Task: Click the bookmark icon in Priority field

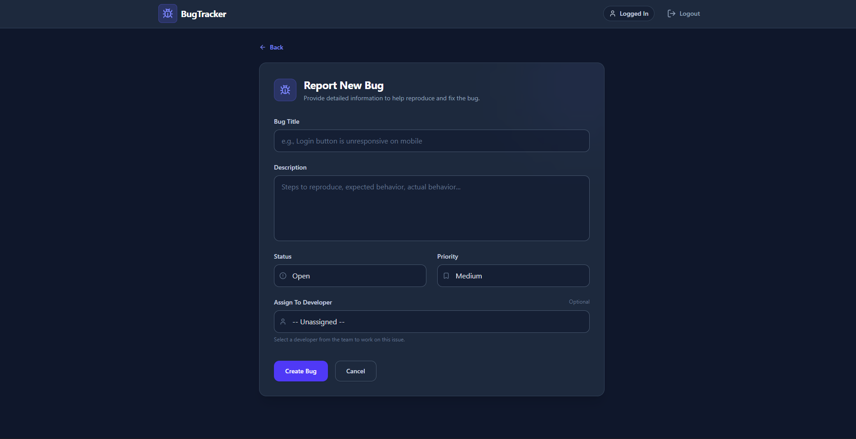Action: pos(446,276)
